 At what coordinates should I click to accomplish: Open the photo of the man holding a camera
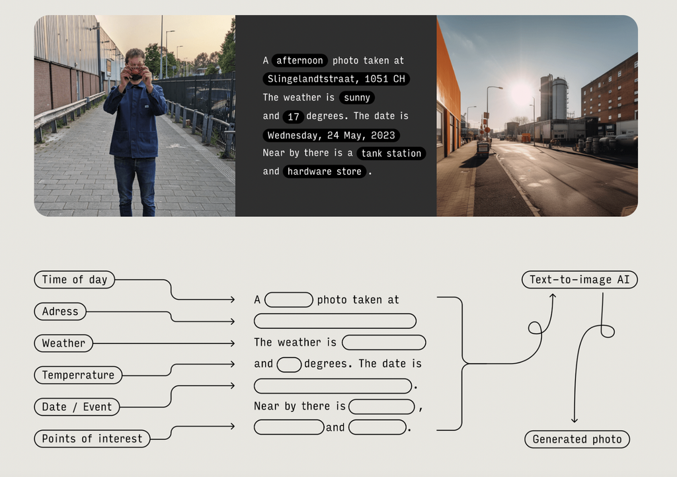pos(132,116)
